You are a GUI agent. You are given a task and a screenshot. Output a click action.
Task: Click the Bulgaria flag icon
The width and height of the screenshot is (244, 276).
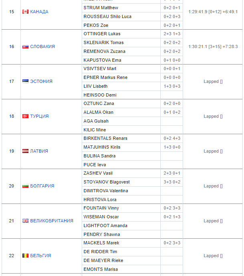tap(25, 186)
